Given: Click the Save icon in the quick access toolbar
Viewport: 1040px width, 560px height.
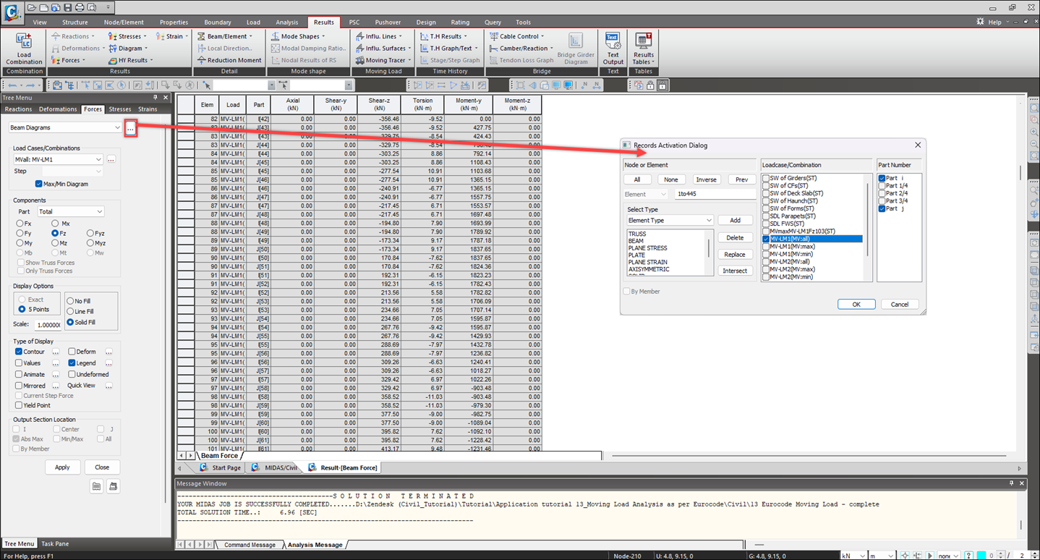Looking at the screenshot, I should 67,7.
